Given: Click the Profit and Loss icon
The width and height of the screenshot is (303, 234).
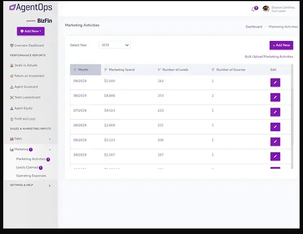Looking at the screenshot, I should (12, 119).
